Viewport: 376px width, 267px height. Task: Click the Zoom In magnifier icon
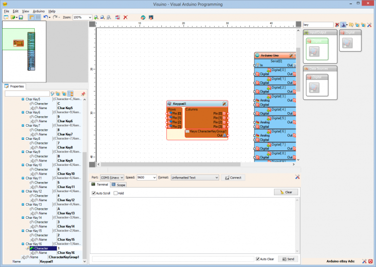pos(96,17)
